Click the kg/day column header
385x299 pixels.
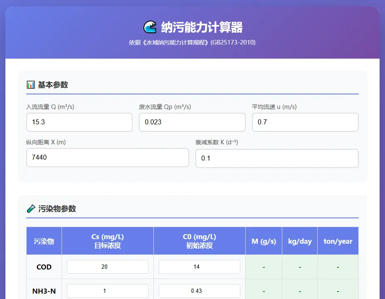pyautogui.click(x=300, y=241)
